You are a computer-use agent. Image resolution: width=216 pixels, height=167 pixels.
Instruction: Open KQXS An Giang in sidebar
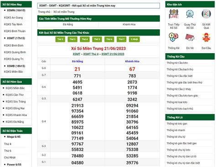click(x=13, y=18)
